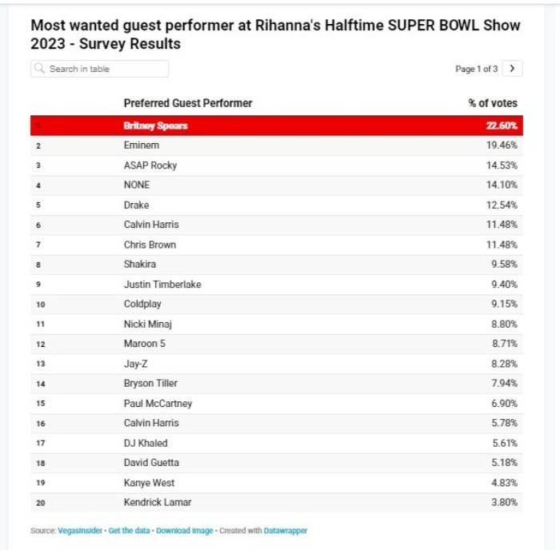
Task: Click the Page 1 of 3 indicator
Action: [476, 69]
